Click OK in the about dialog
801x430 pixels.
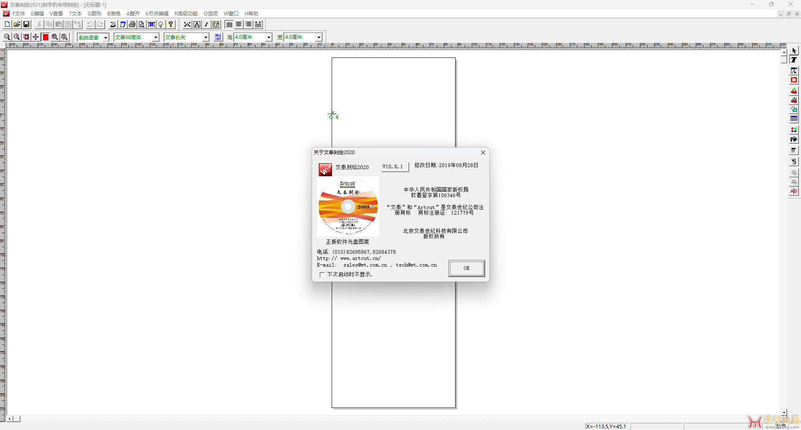point(466,268)
